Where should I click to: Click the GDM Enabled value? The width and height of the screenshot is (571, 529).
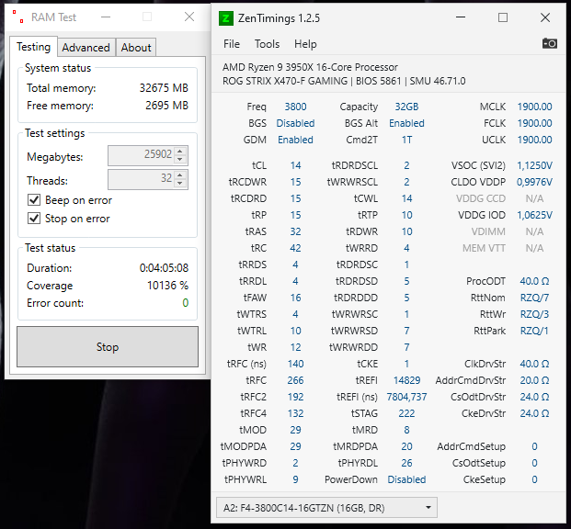pyautogui.click(x=295, y=140)
